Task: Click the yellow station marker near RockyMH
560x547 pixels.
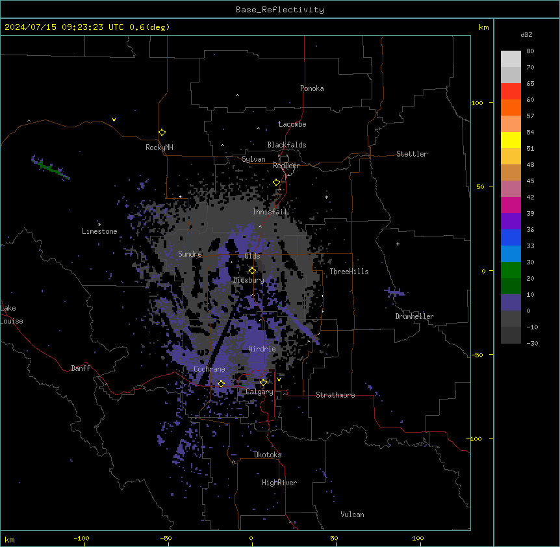Action: [162, 133]
